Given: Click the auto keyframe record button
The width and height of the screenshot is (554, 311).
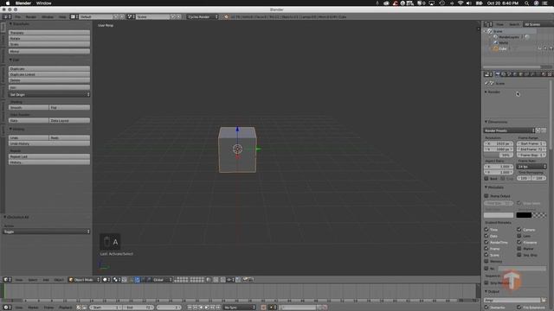Looking at the screenshot, I should [x=263, y=308].
